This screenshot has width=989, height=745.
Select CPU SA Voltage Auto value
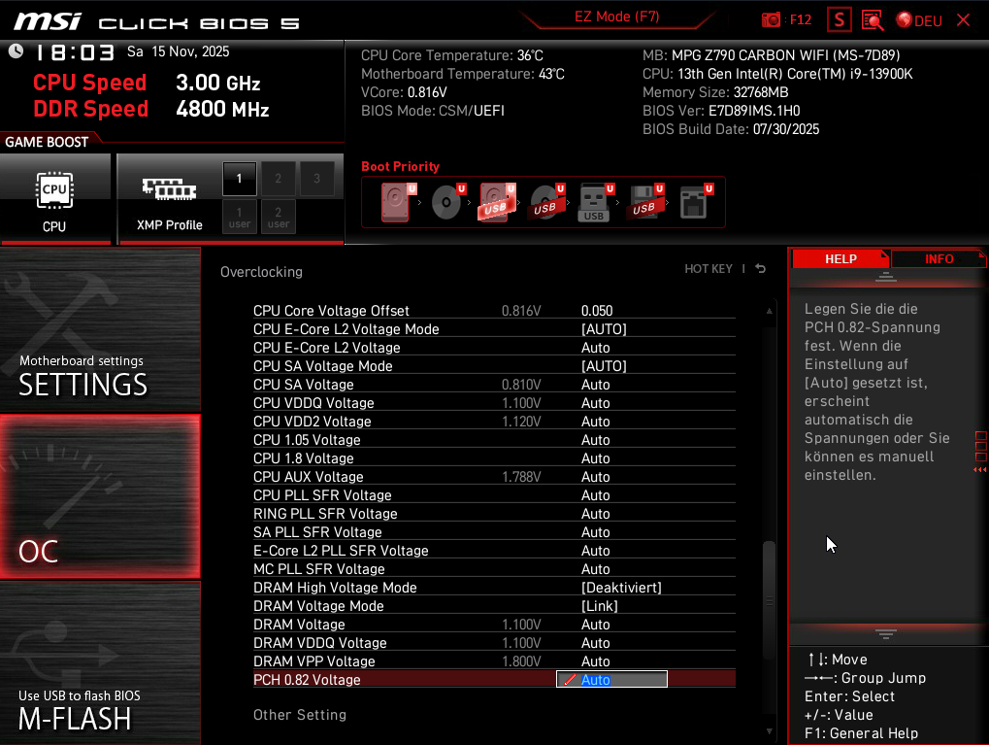pos(595,385)
